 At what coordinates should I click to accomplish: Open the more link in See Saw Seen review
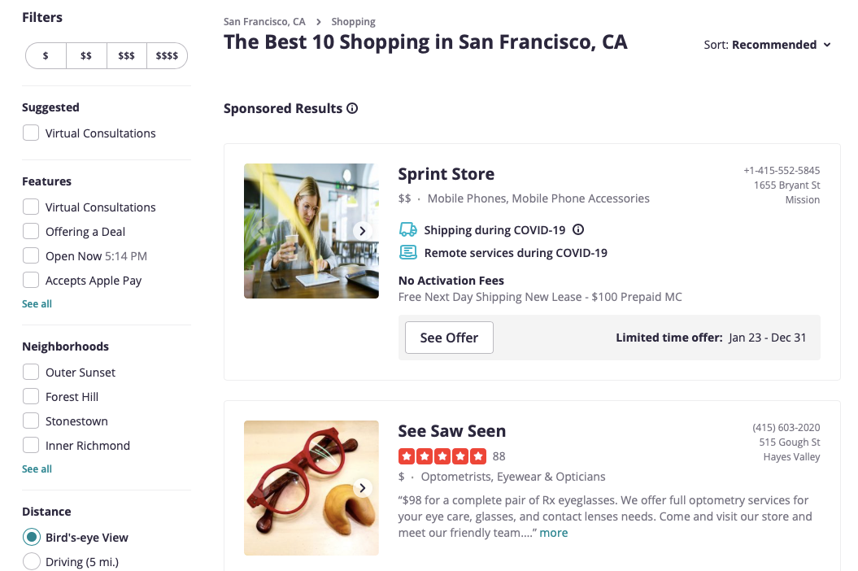point(554,533)
